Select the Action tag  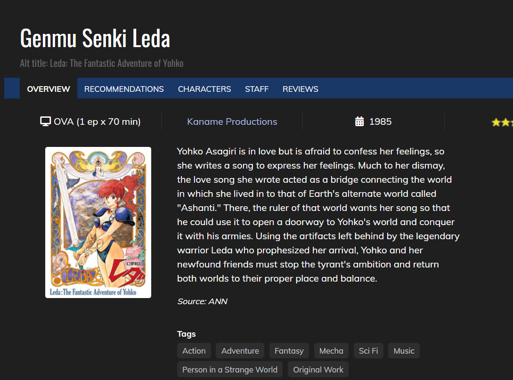[x=194, y=351]
